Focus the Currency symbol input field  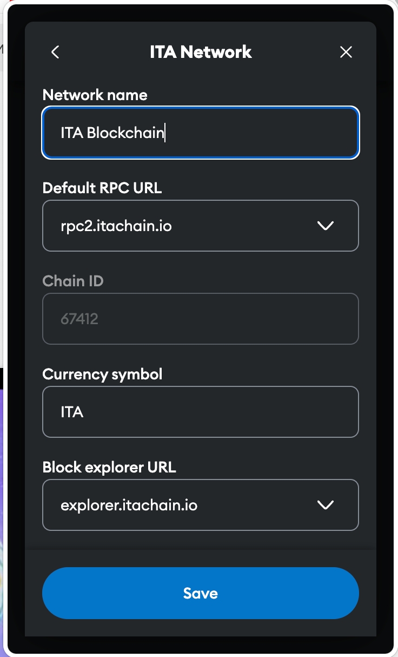[x=200, y=412]
